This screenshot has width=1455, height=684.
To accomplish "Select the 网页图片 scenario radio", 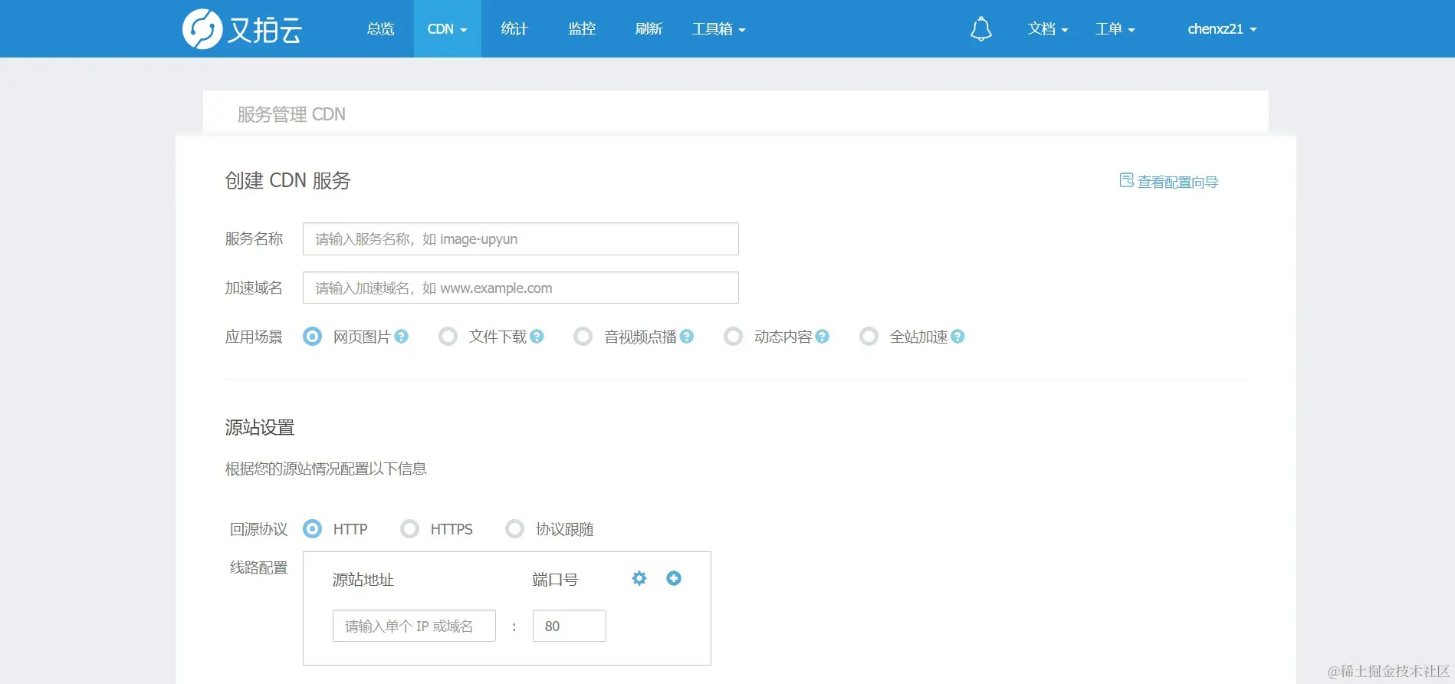I will [313, 337].
